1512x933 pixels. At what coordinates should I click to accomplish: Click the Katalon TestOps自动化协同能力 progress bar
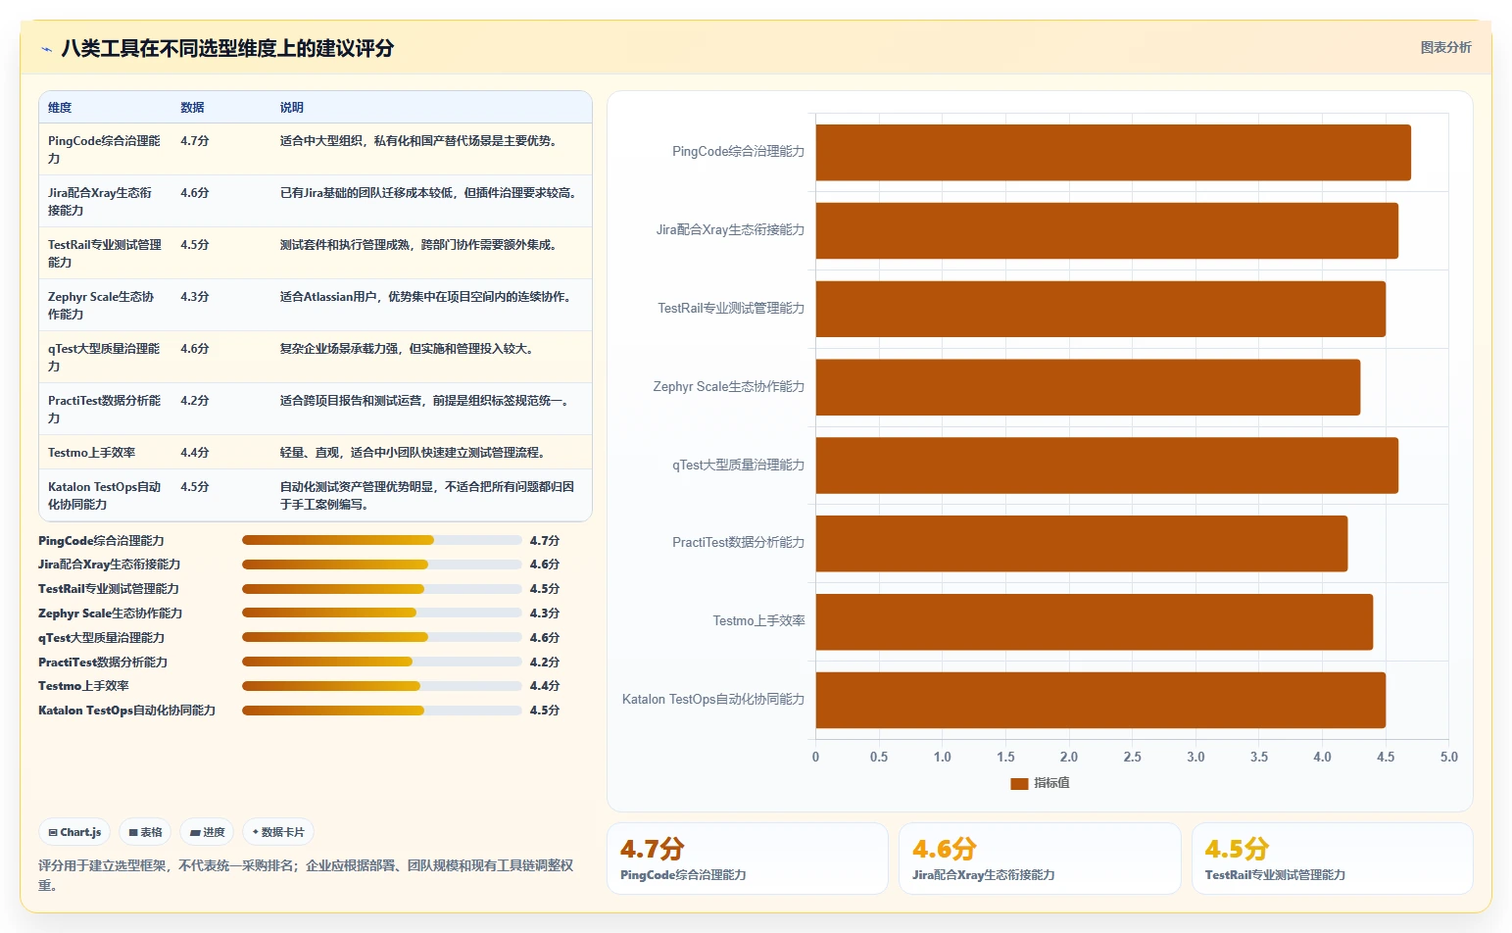click(382, 711)
